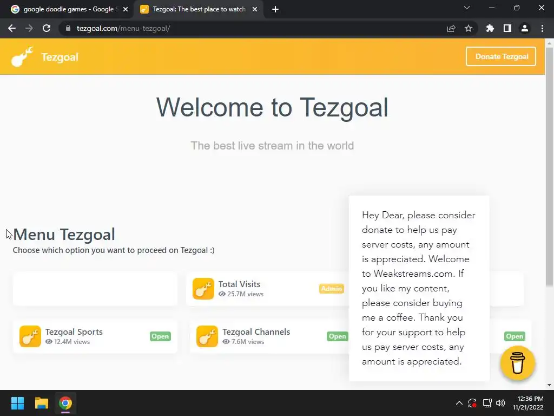Click the sync alert icon in system tray
The width and height of the screenshot is (554, 416).
tap(472, 403)
